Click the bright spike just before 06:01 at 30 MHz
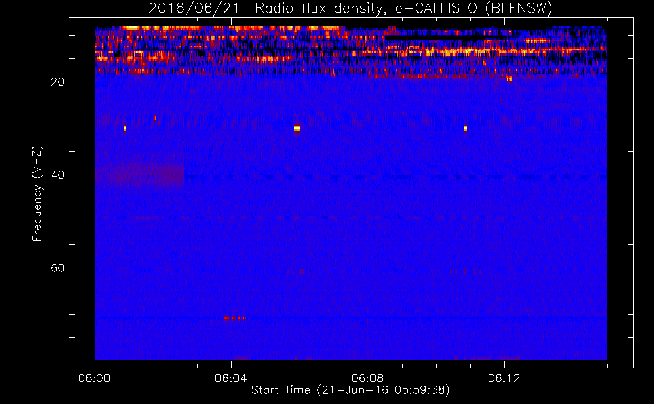The width and height of the screenshot is (654, 404). click(x=124, y=128)
